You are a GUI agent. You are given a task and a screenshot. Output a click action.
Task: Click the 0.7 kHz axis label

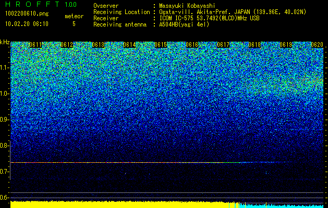[5, 172]
